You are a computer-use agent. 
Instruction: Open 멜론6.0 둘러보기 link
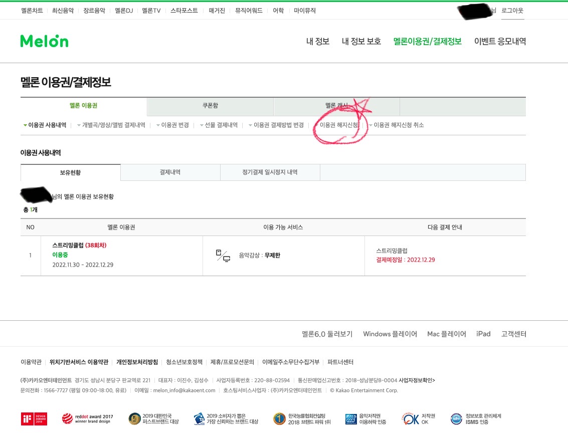click(327, 334)
